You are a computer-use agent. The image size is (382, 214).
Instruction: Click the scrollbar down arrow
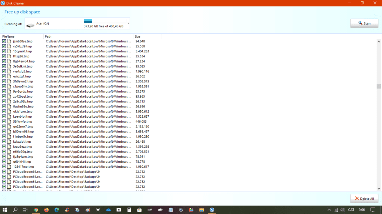(378, 189)
